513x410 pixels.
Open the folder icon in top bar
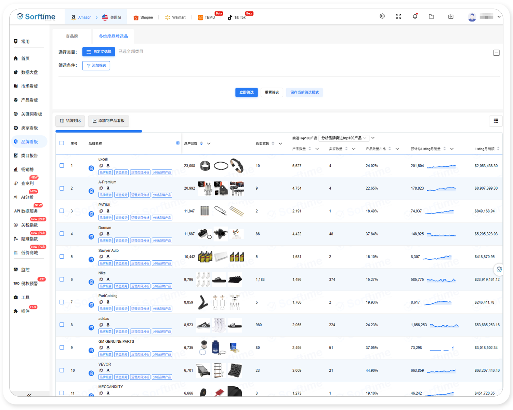tap(431, 16)
